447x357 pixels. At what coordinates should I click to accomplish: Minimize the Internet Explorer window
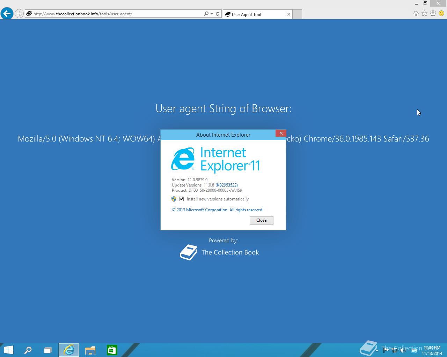point(416,3)
